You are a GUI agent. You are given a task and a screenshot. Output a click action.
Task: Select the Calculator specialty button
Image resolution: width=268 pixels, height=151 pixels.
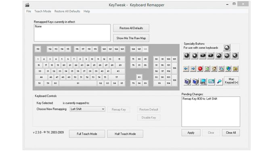(x=211, y=82)
